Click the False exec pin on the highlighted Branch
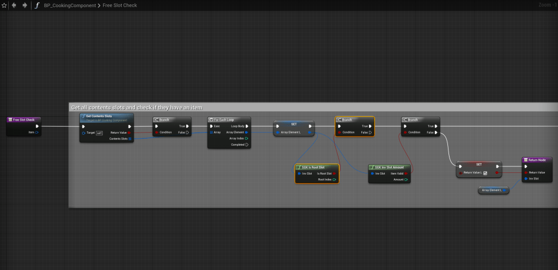This screenshot has width=558, height=270. [x=370, y=132]
